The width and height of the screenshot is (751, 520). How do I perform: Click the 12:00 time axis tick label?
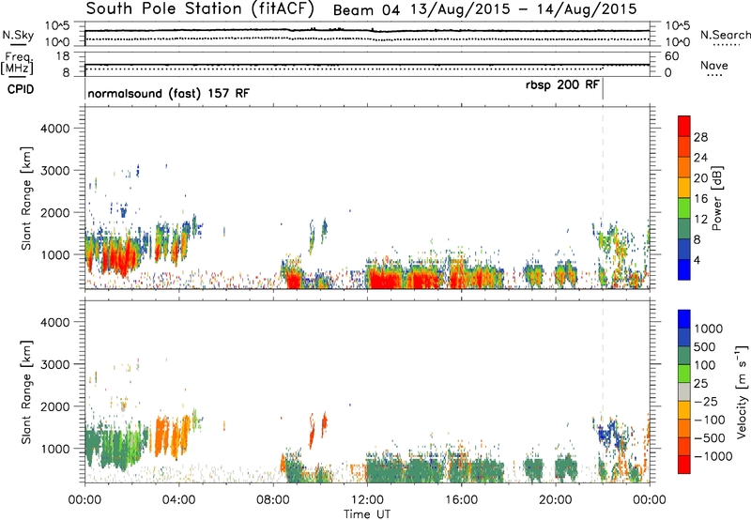(x=367, y=500)
